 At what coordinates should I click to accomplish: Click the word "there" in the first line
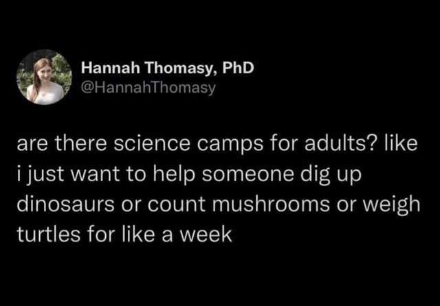[81, 143]
